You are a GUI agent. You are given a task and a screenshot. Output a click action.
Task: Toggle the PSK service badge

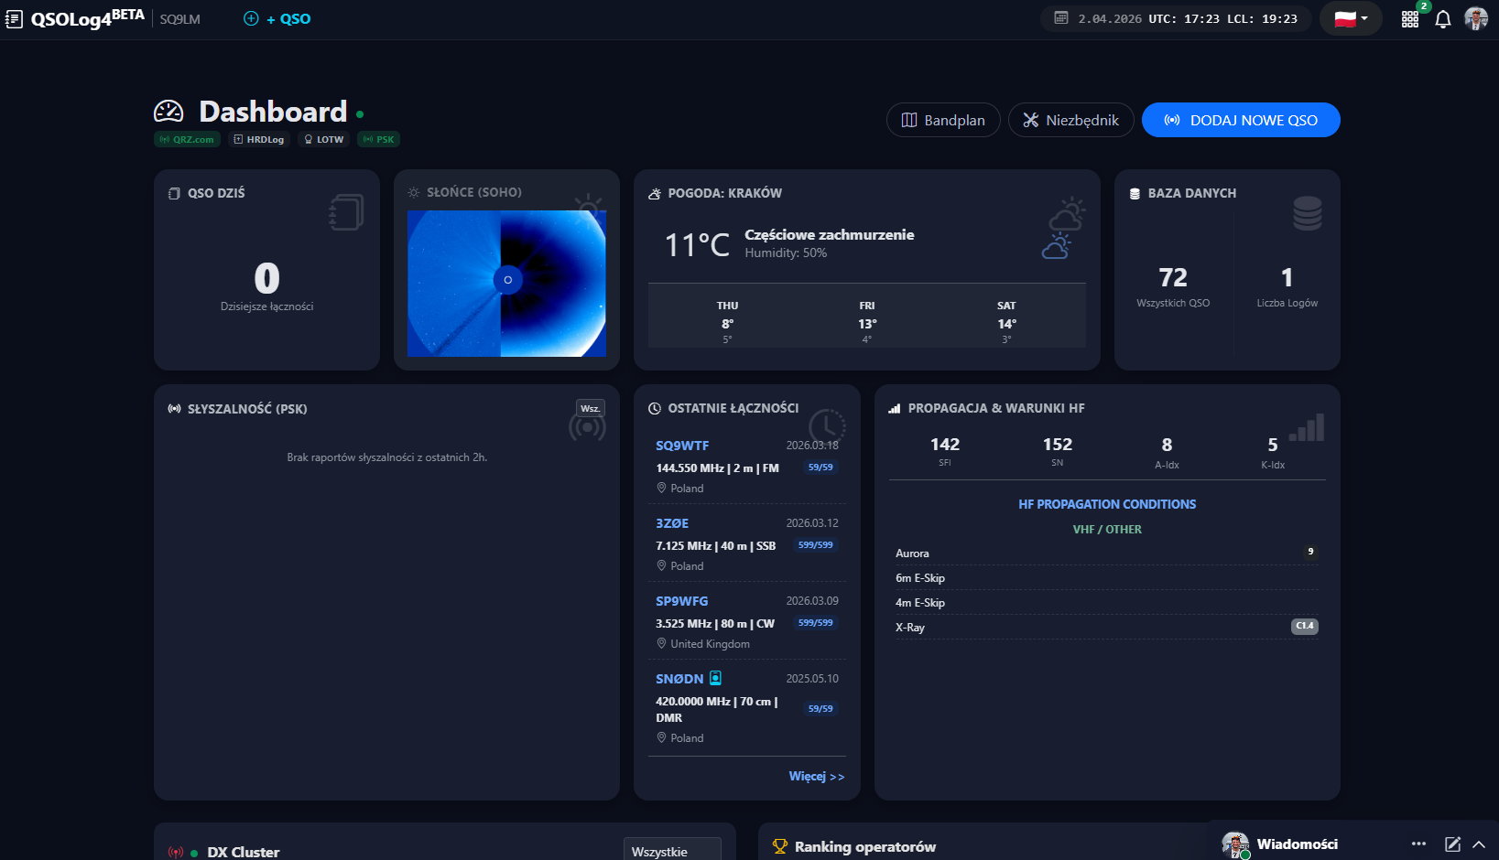379,140
